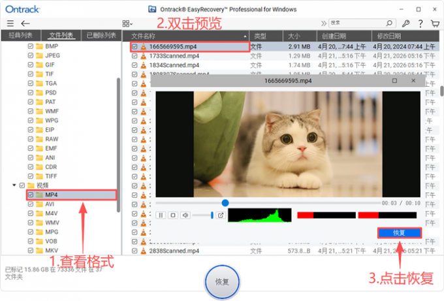
Task: Adjust the preview volume slider
Action: coord(203,215)
